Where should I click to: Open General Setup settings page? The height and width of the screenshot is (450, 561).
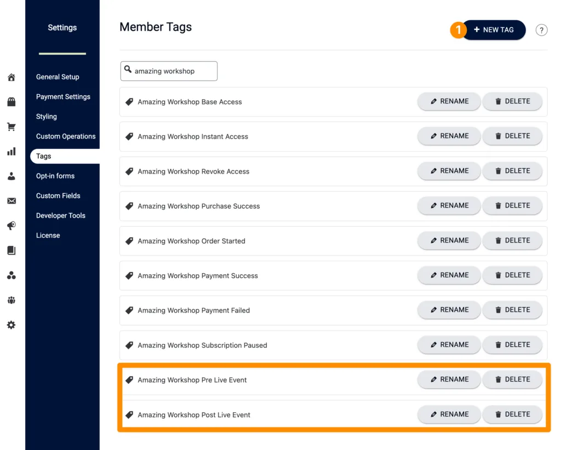pyautogui.click(x=58, y=77)
